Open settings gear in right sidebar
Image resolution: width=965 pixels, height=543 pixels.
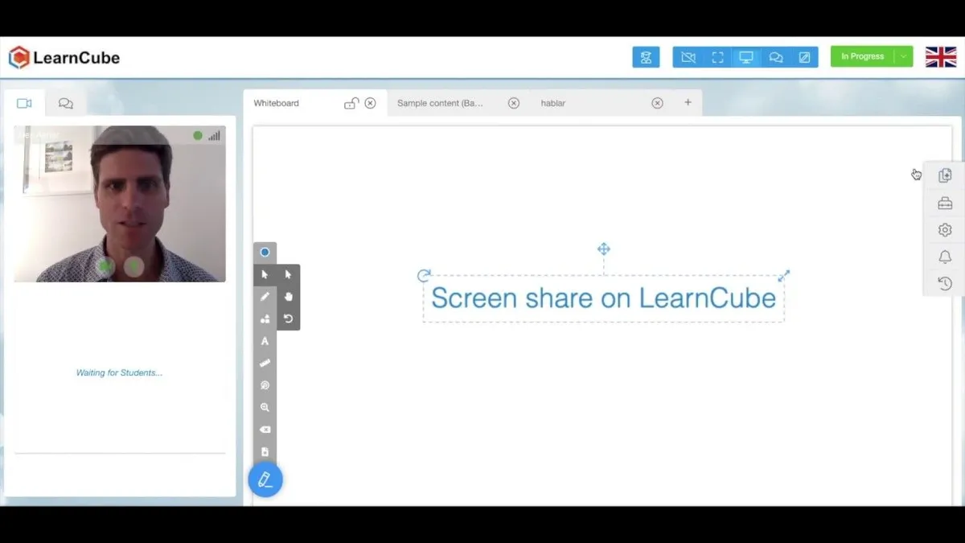click(945, 230)
